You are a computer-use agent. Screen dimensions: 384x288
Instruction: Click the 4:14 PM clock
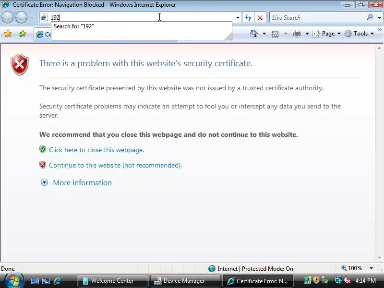click(366, 281)
